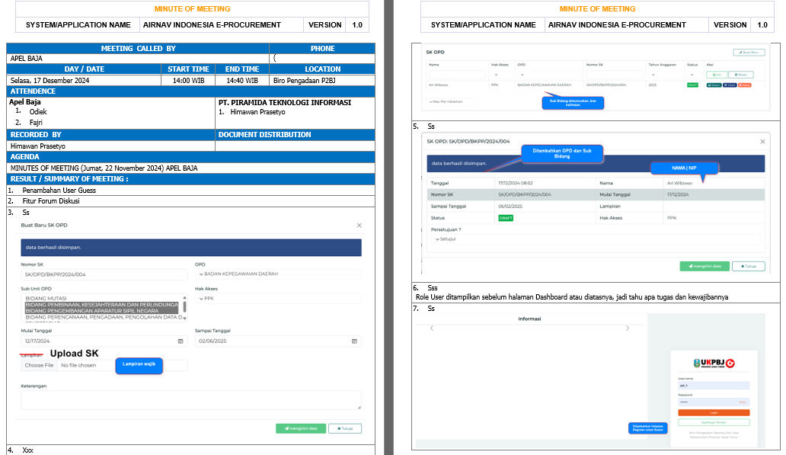This screenshot has width=786, height=455.
Task: Go to next Informasi slide arrow
Action: coord(627,328)
